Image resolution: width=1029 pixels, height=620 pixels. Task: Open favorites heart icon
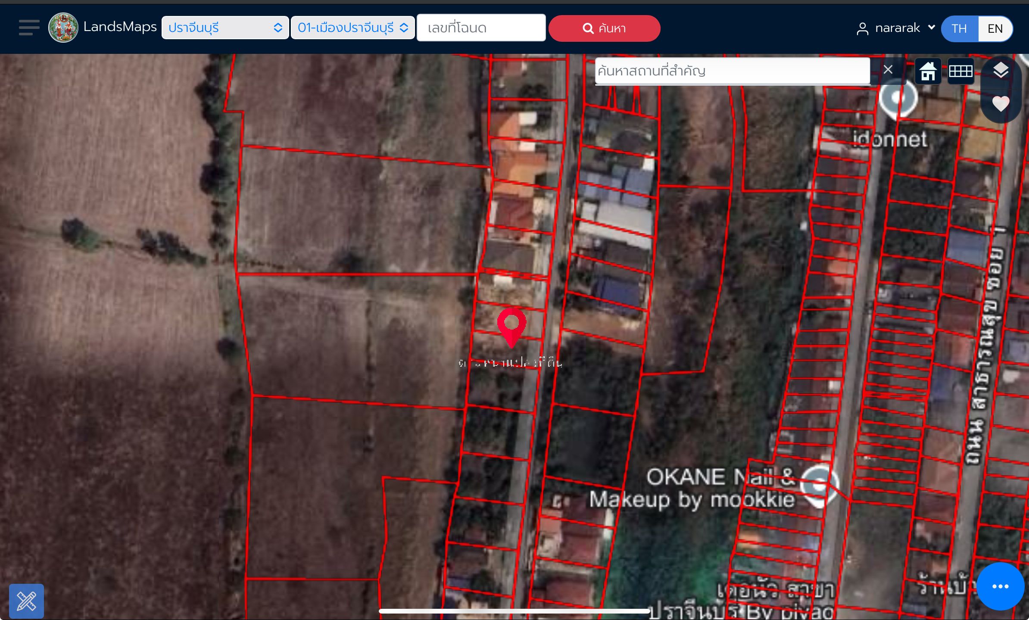tap(1001, 104)
